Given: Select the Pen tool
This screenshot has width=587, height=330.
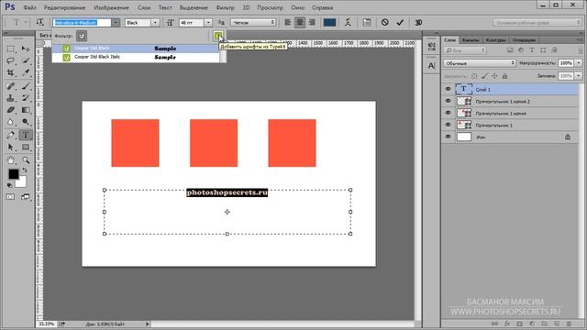Looking at the screenshot, I should (10, 135).
